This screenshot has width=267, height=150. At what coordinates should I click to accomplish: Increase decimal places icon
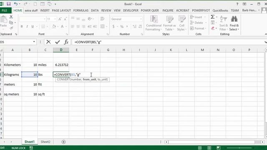[134, 26]
